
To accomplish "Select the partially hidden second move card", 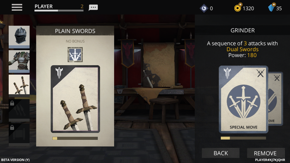I will tap(275, 99).
